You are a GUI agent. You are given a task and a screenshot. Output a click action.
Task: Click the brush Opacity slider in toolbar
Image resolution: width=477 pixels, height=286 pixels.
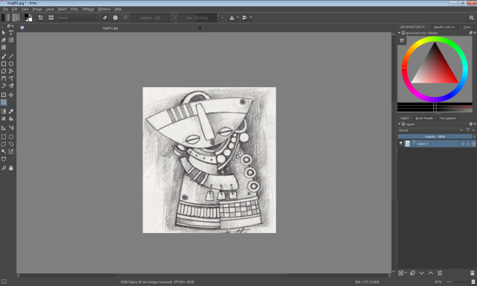point(151,18)
